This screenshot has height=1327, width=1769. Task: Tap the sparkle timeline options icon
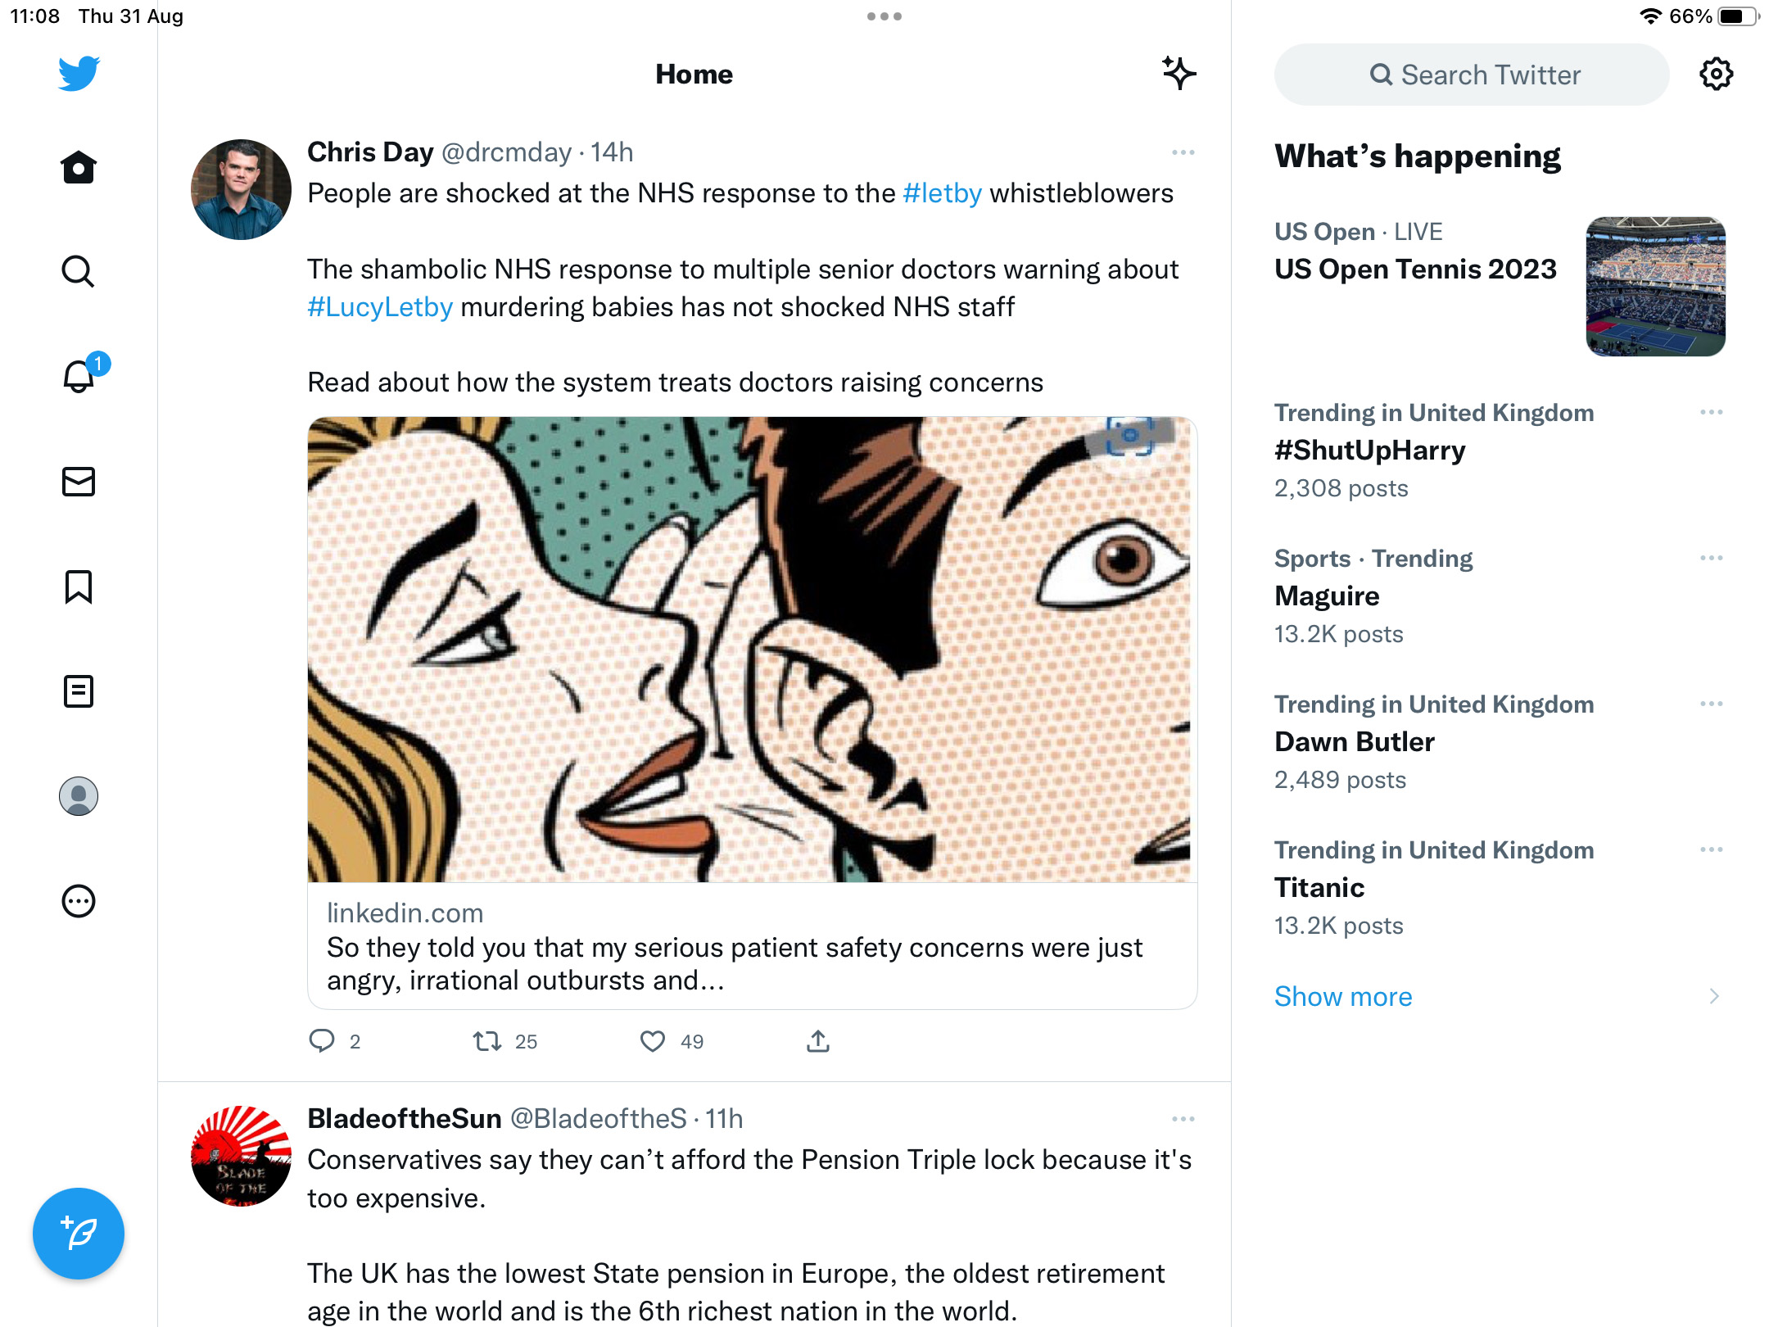(x=1179, y=73)
